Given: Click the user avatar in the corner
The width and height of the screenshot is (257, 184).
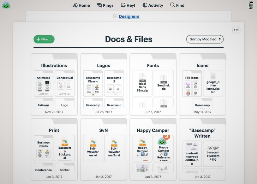Looking at the screenshot, I should pyautogui.click(x=251, y=5).
